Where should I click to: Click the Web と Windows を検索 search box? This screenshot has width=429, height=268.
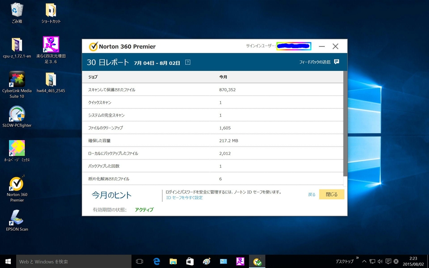point(74,261)
